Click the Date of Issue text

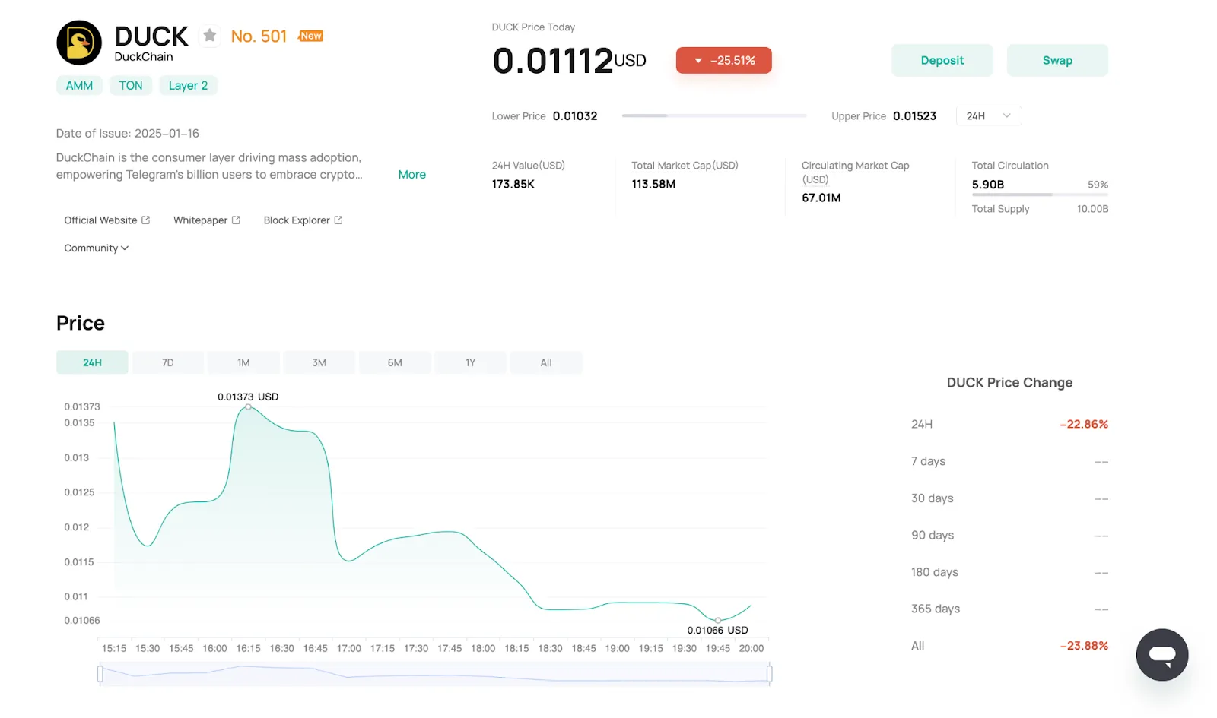point(128,134)
